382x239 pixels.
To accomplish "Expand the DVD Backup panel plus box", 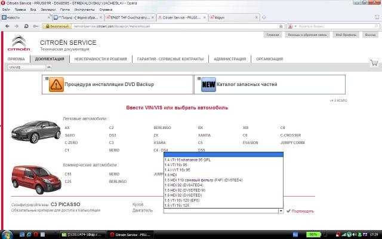I will coord(45,78).
